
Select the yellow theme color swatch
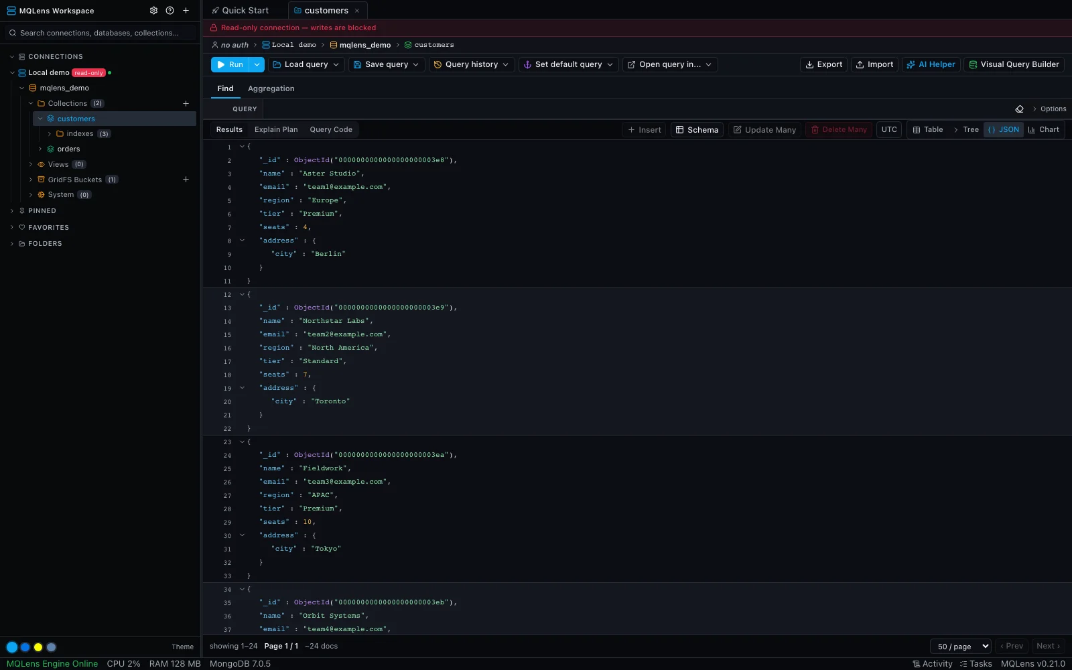[x=38, y=647]
